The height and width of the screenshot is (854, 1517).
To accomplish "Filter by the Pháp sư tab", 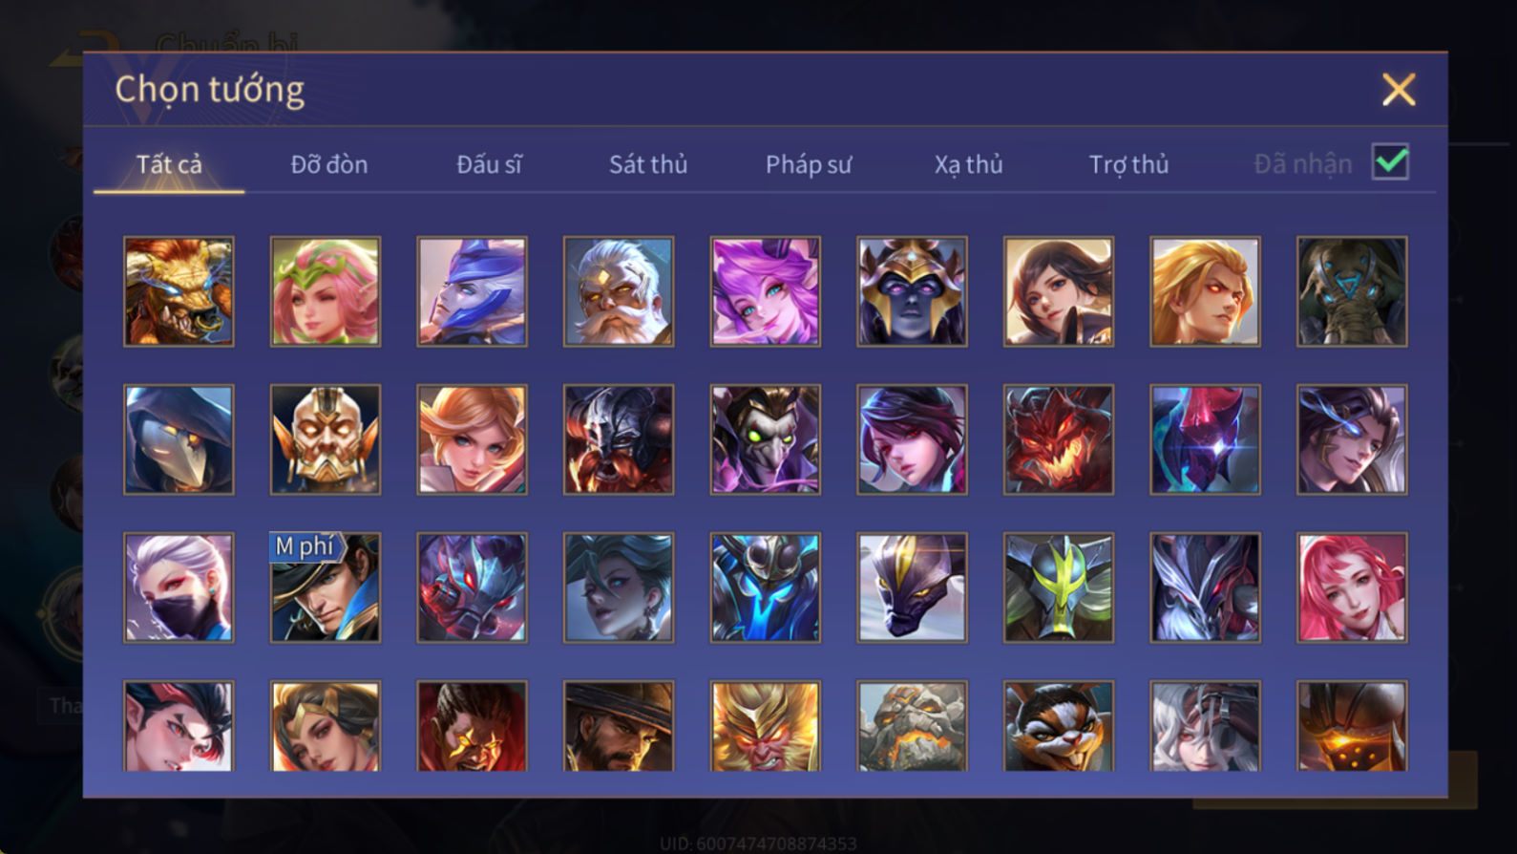I will [x=809, y=164].
